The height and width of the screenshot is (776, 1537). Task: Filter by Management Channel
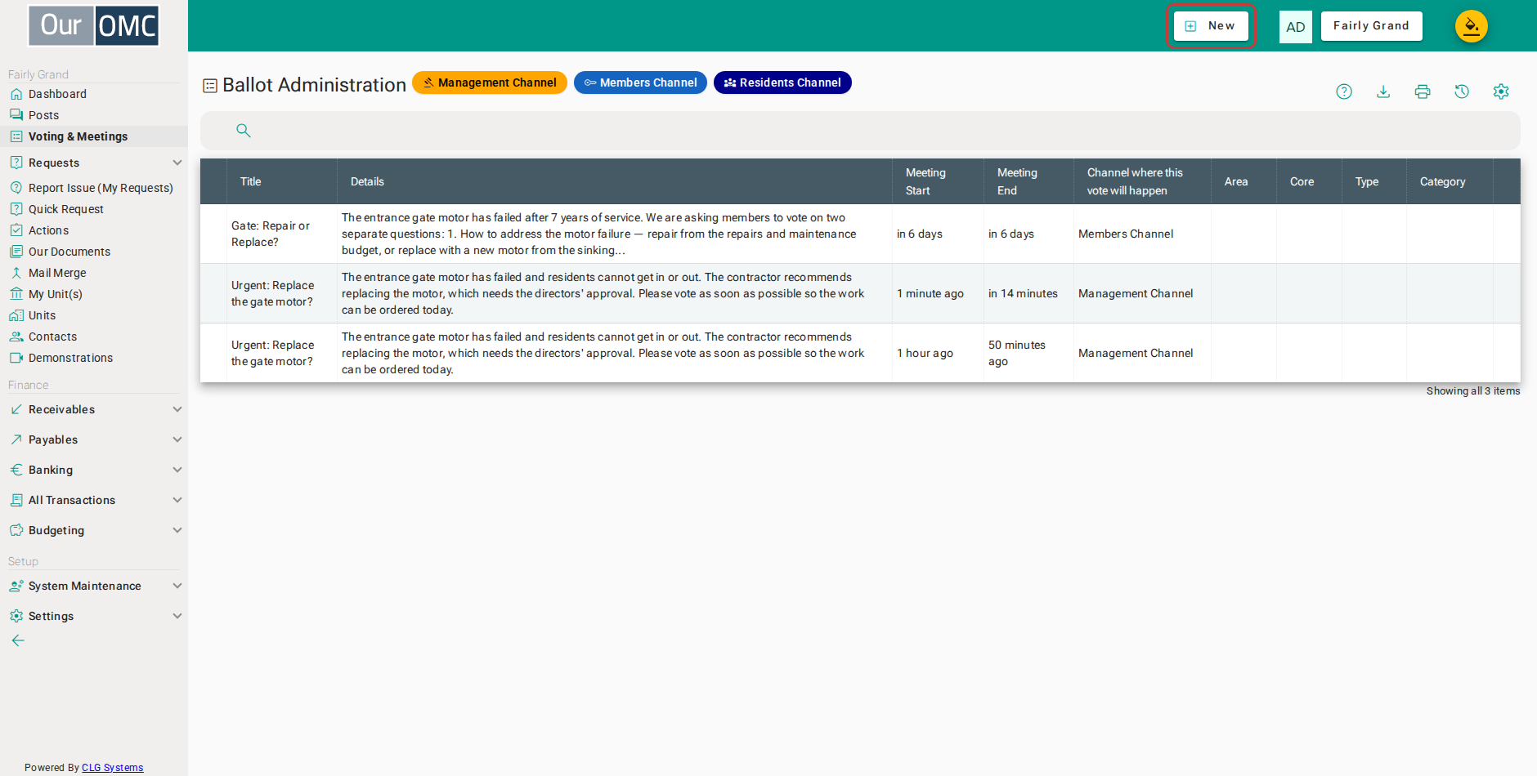(490, 83)
